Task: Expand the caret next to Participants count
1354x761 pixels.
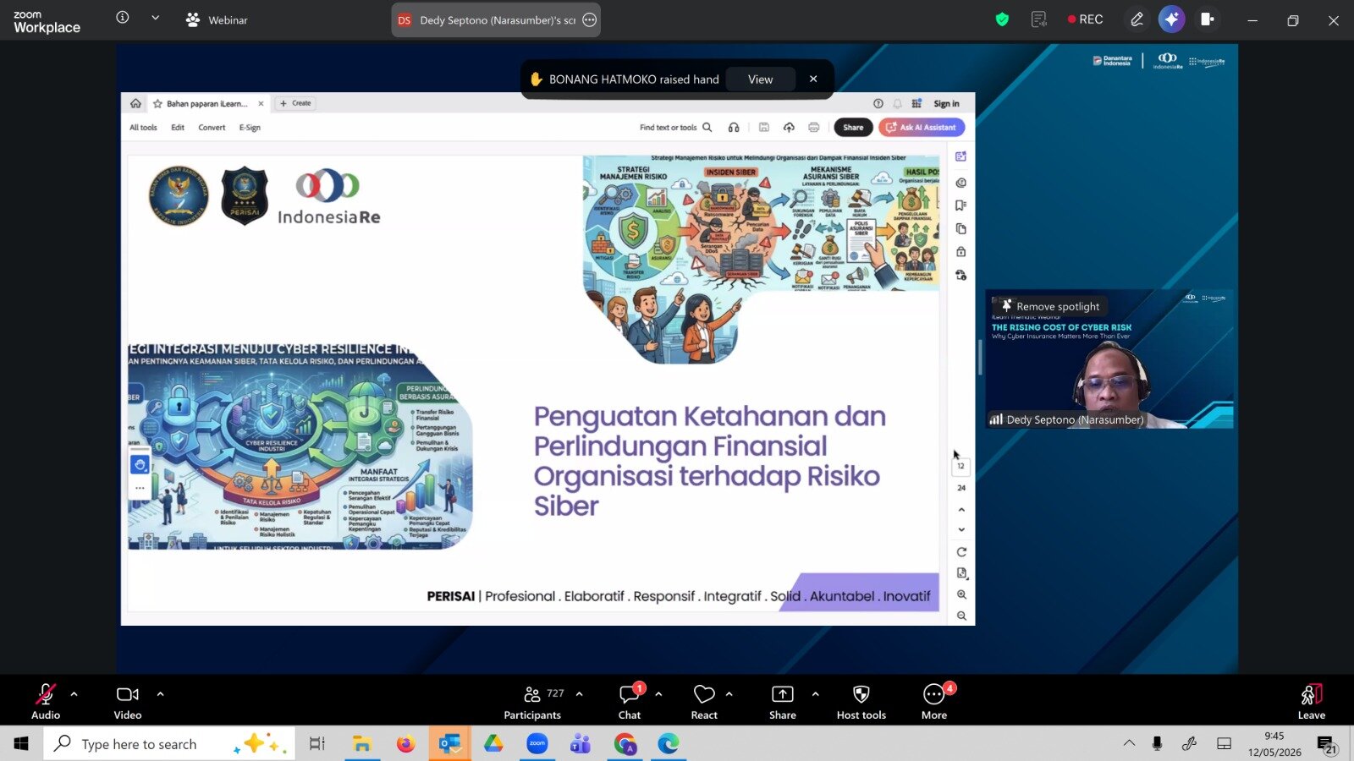Action: point(580,694)
